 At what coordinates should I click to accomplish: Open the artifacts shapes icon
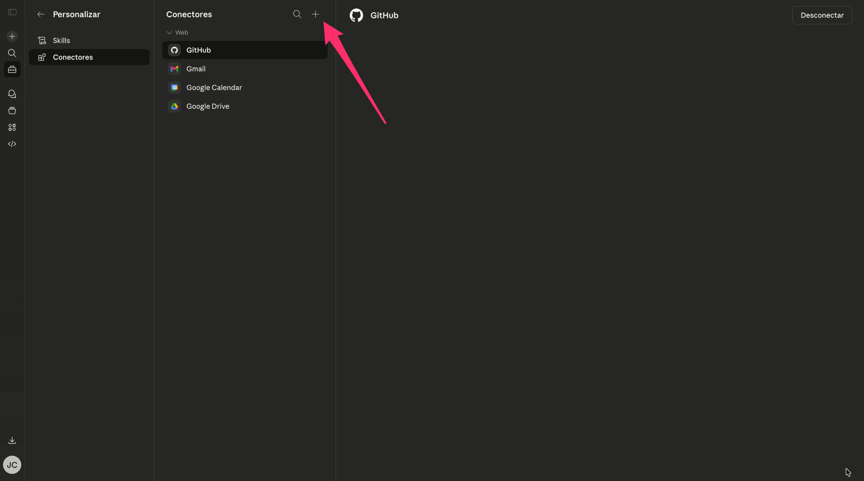pyautogui.click(x=12, y=127)
